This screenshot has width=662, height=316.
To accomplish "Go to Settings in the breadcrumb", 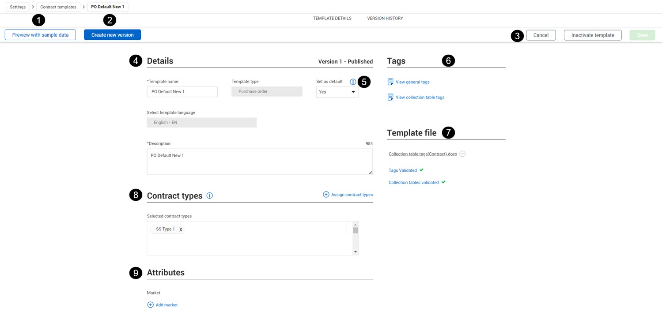I will 18,7.
